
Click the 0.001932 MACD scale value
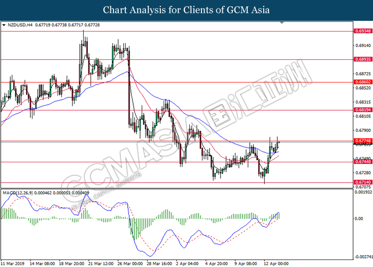point(363,192)
